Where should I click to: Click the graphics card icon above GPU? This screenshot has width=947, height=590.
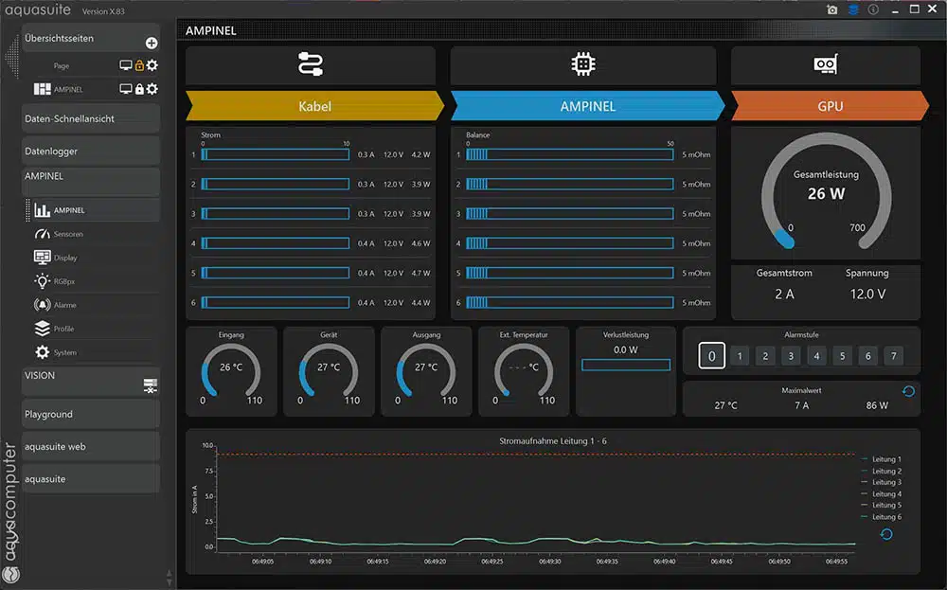[826, 64]
